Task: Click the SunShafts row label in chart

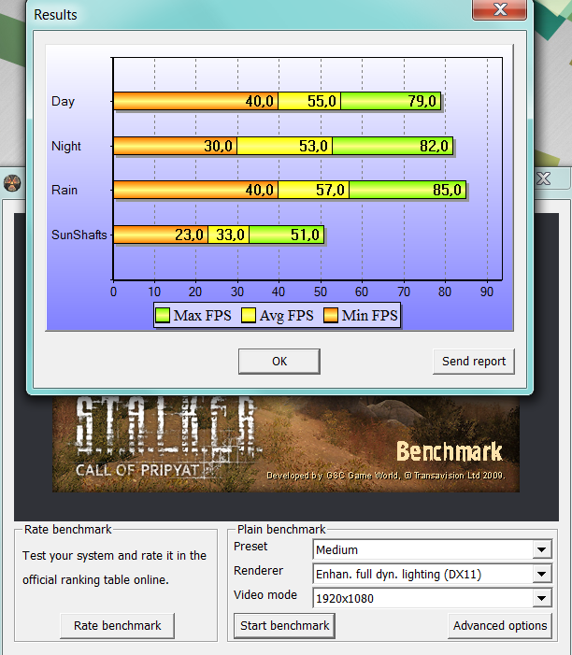Action: pos(79,235)
